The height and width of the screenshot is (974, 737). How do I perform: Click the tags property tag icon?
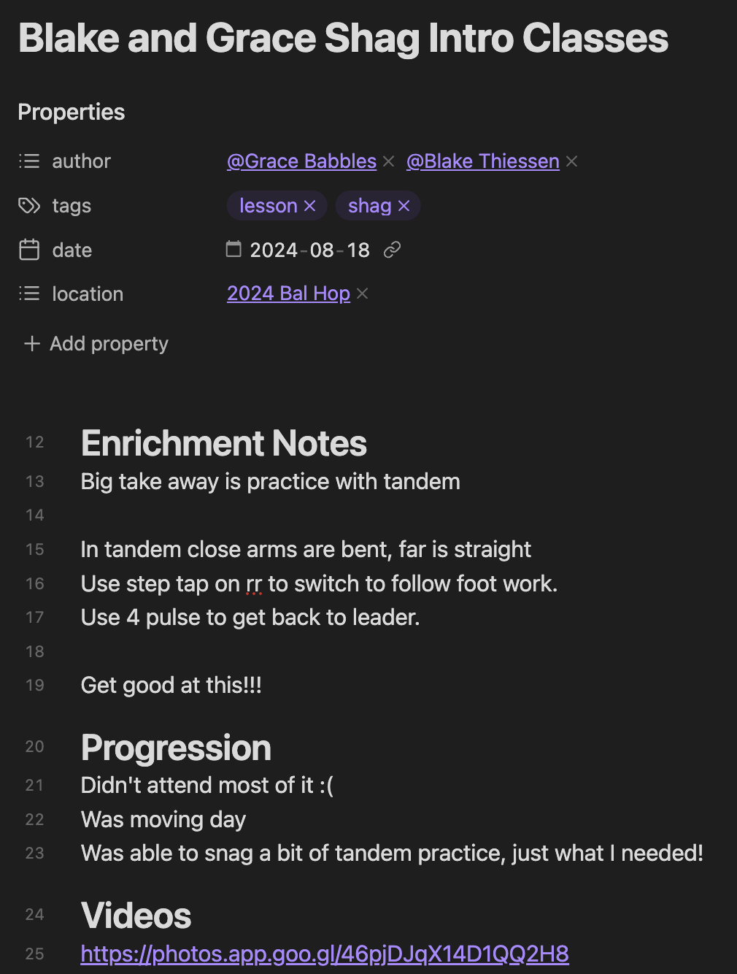pos(29,205)
